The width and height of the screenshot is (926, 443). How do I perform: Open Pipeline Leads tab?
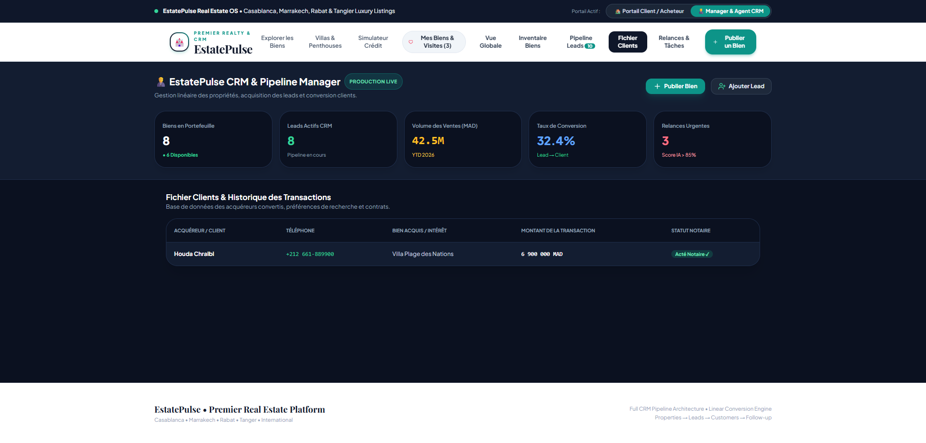pos(581,42)
